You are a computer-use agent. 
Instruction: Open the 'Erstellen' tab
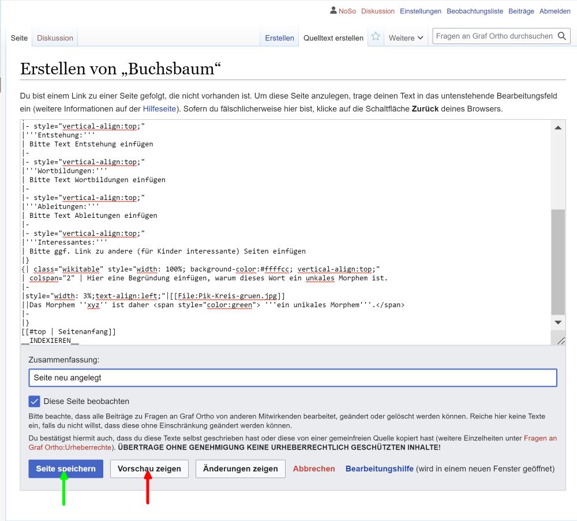click(279, 38)
